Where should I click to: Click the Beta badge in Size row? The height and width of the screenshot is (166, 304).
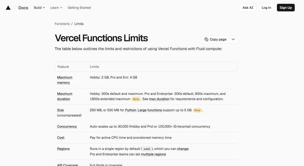(197, 110)
